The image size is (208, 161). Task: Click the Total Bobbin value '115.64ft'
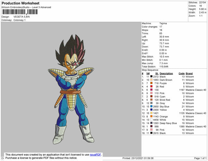pyautogui.click(x=164, y=67)
